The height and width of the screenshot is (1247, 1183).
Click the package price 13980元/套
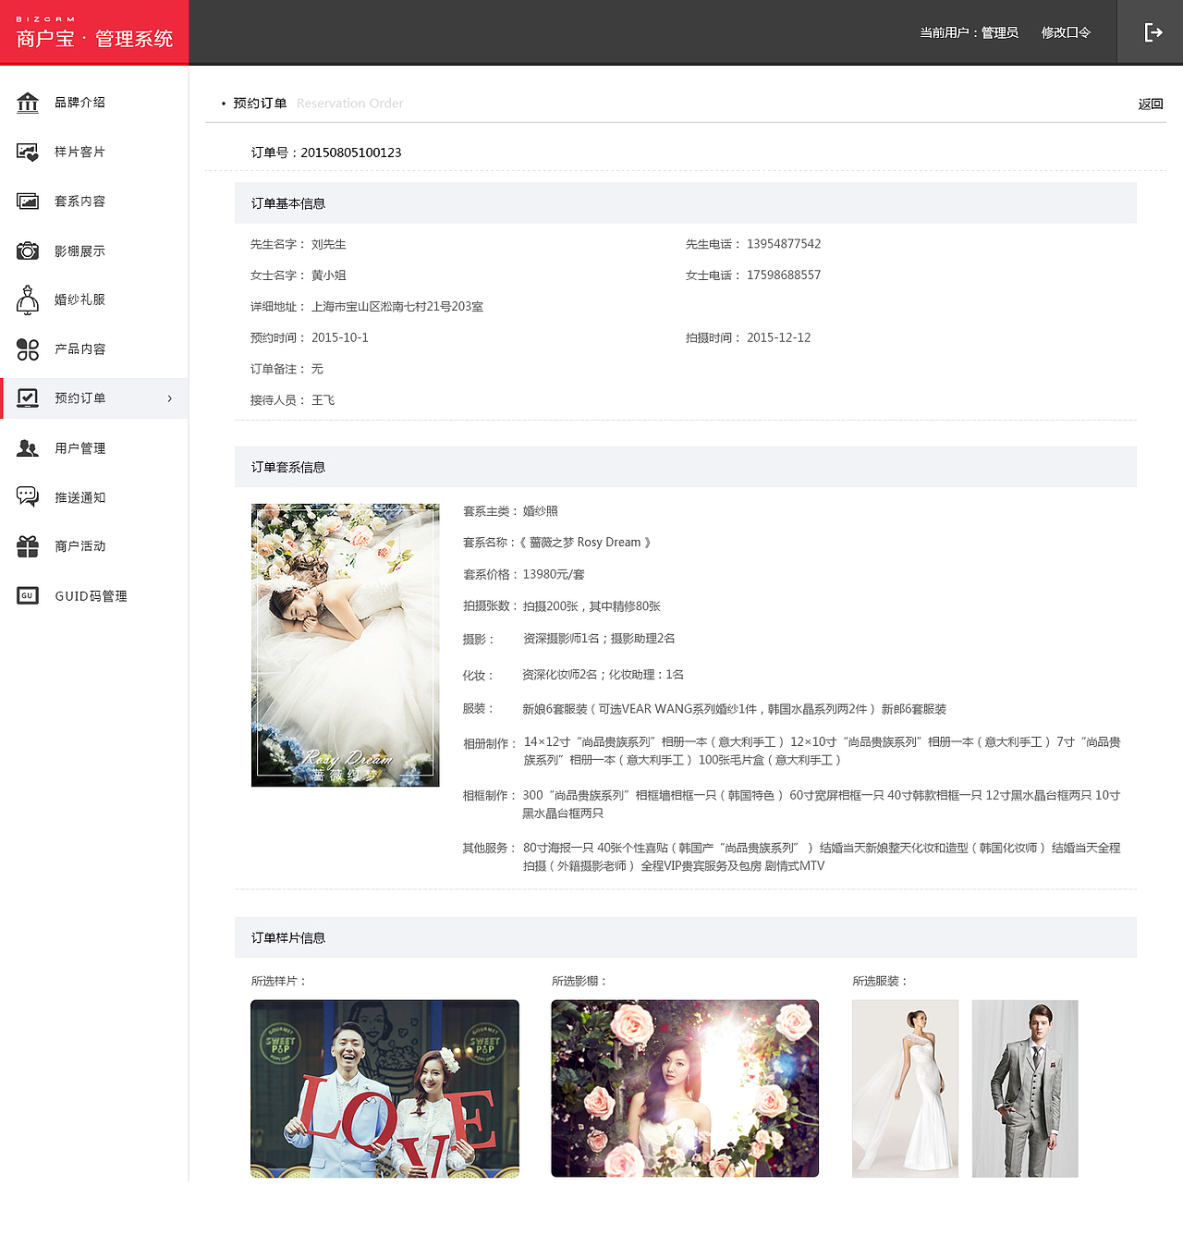point(554,575)
